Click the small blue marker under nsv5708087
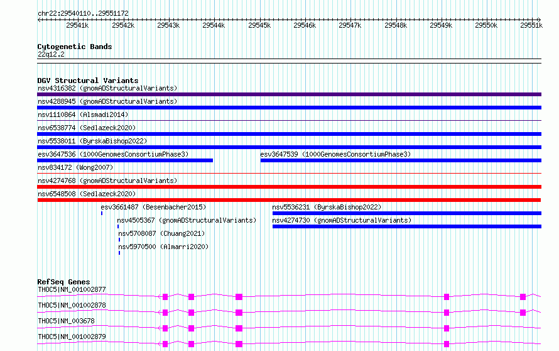Screen dimensions: 559x351 119,240
